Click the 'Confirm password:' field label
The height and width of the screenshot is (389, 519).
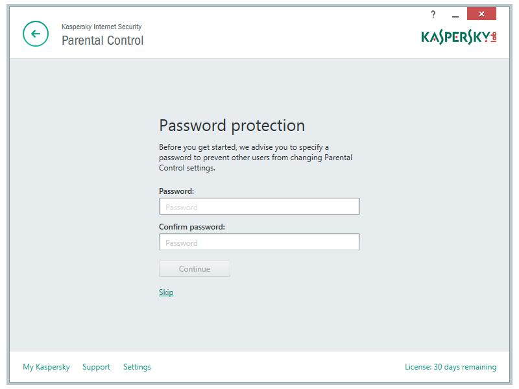tap(192, 227)
